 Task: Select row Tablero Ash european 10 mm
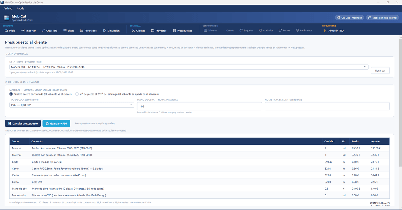pyautogui.click(x=200, y=155)
